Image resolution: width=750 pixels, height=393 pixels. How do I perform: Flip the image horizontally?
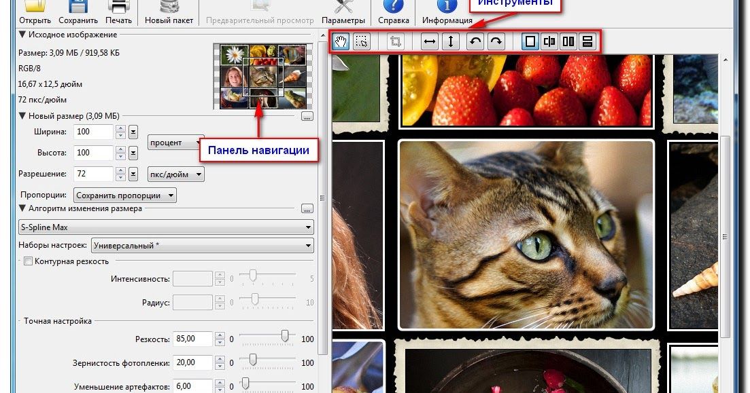(x=430, y=41)
